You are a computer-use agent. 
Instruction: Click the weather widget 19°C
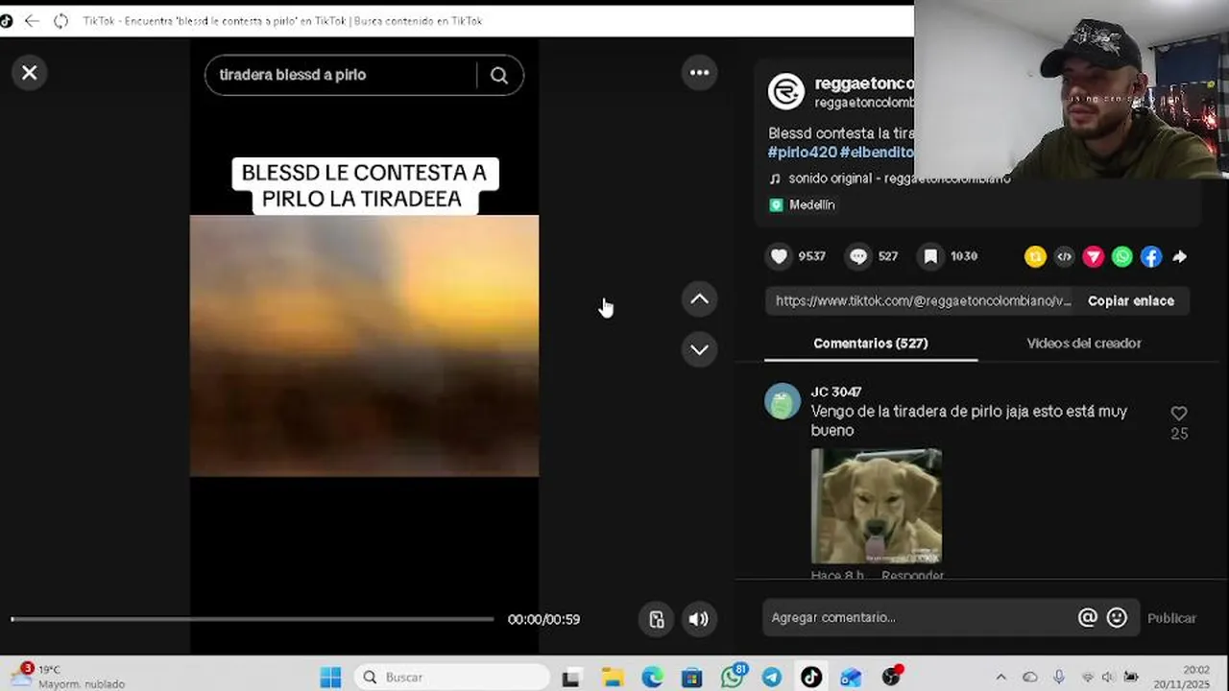pos(67,676)
